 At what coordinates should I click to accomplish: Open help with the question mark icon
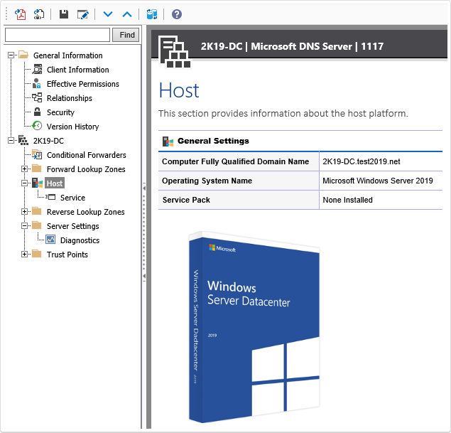(177, 14)
